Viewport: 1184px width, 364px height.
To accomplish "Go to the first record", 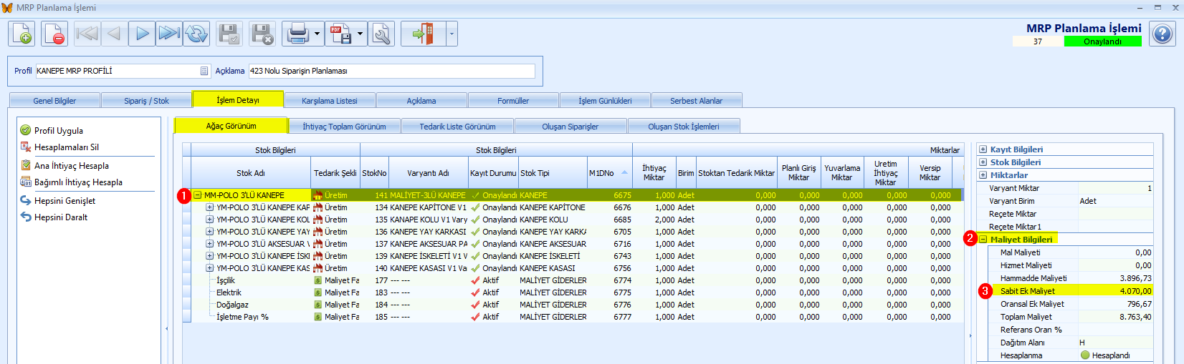I will [87, 34].
